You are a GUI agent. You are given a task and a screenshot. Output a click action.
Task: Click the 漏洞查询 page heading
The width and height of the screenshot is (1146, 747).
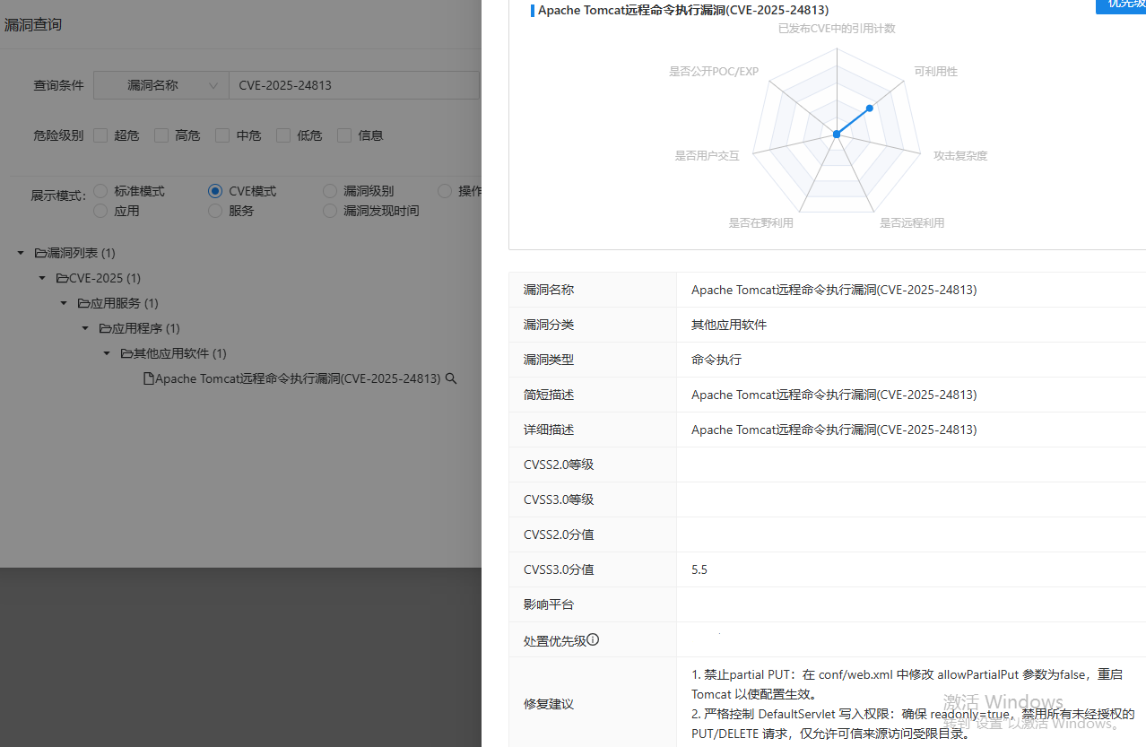(x=33, y=24)
